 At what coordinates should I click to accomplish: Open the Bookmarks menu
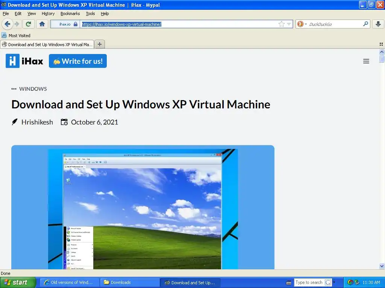point(70,13)
